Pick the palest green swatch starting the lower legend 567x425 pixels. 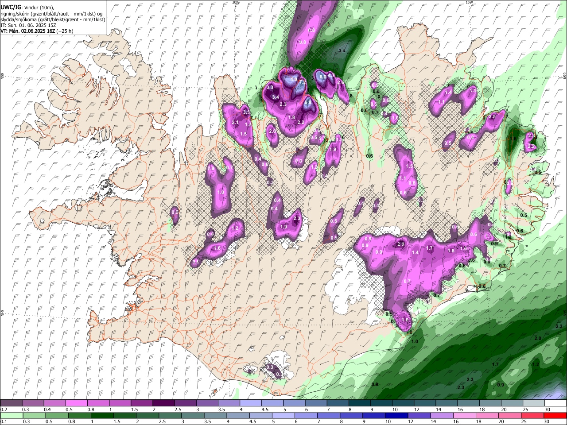[x=11, y=415]
